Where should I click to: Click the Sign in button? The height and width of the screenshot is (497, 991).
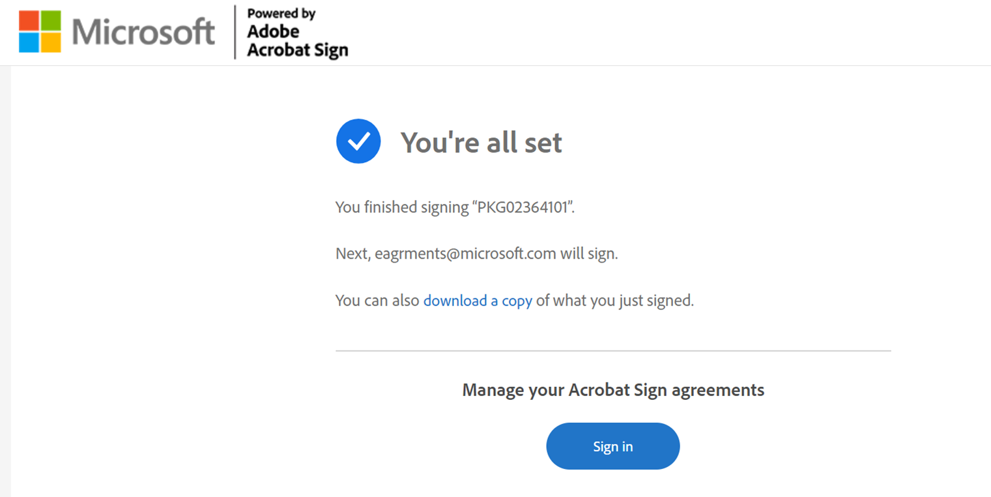[x=613, y=446]
